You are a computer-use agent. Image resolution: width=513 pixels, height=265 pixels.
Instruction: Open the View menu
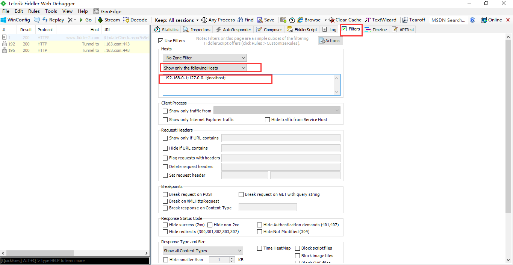(68, 11)
